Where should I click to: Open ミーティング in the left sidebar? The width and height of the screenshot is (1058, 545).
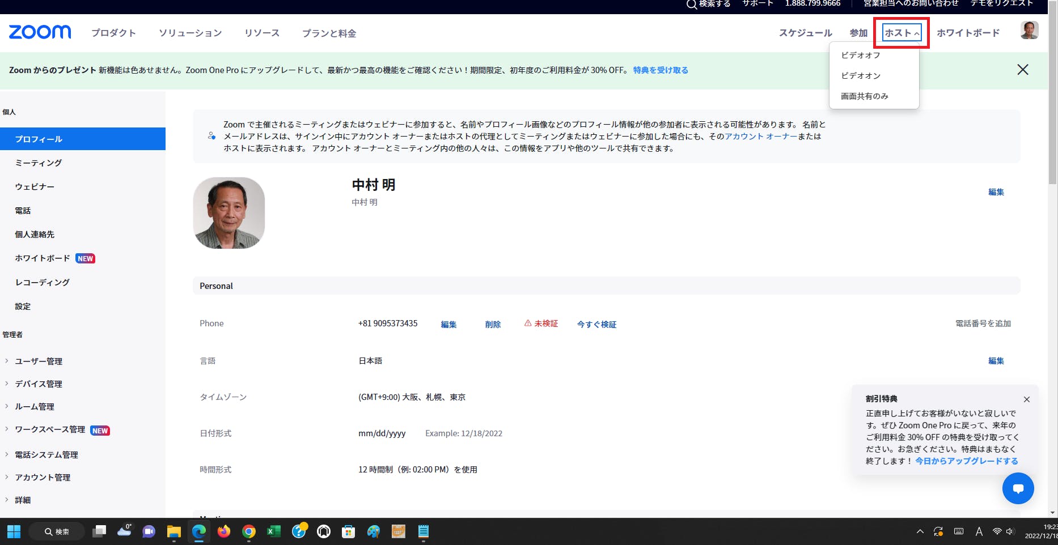[x=38, y=163]
